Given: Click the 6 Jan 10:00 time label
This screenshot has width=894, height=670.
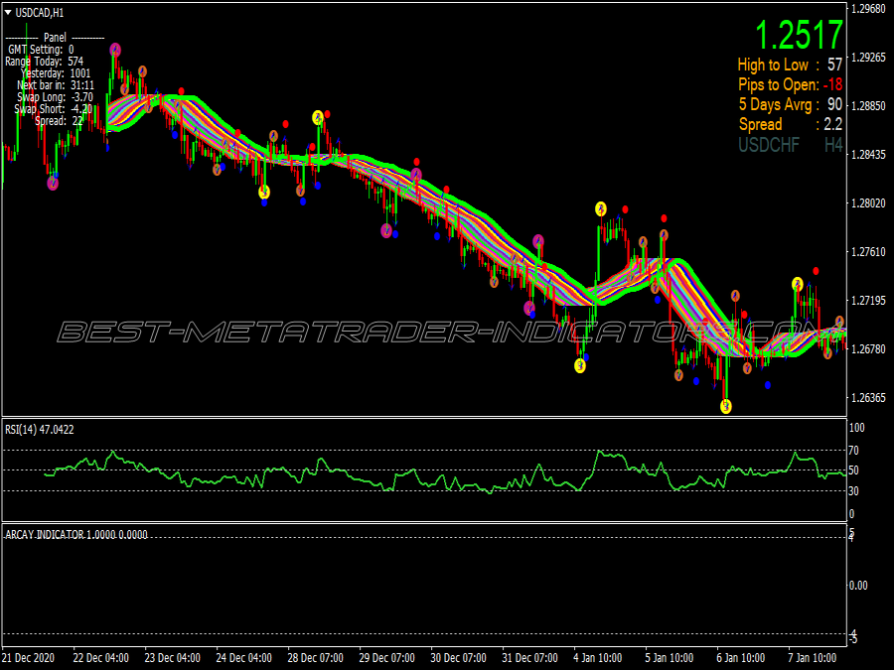Looking at the screenshot, I should coord(741,658).
